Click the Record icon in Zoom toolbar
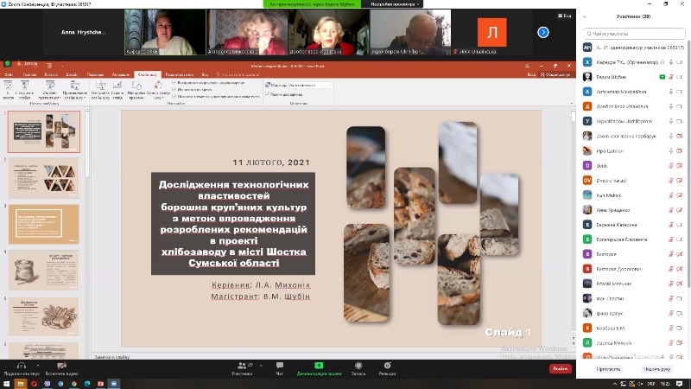This screenshot has height=389, width=691. 358,365
